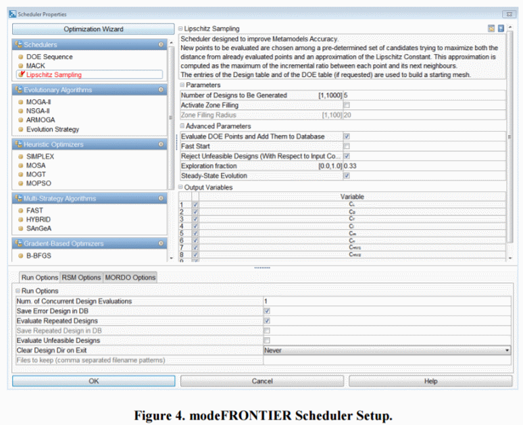Switch to the RSM Options tab
523x425 pixels.
[x=81, y=277]
